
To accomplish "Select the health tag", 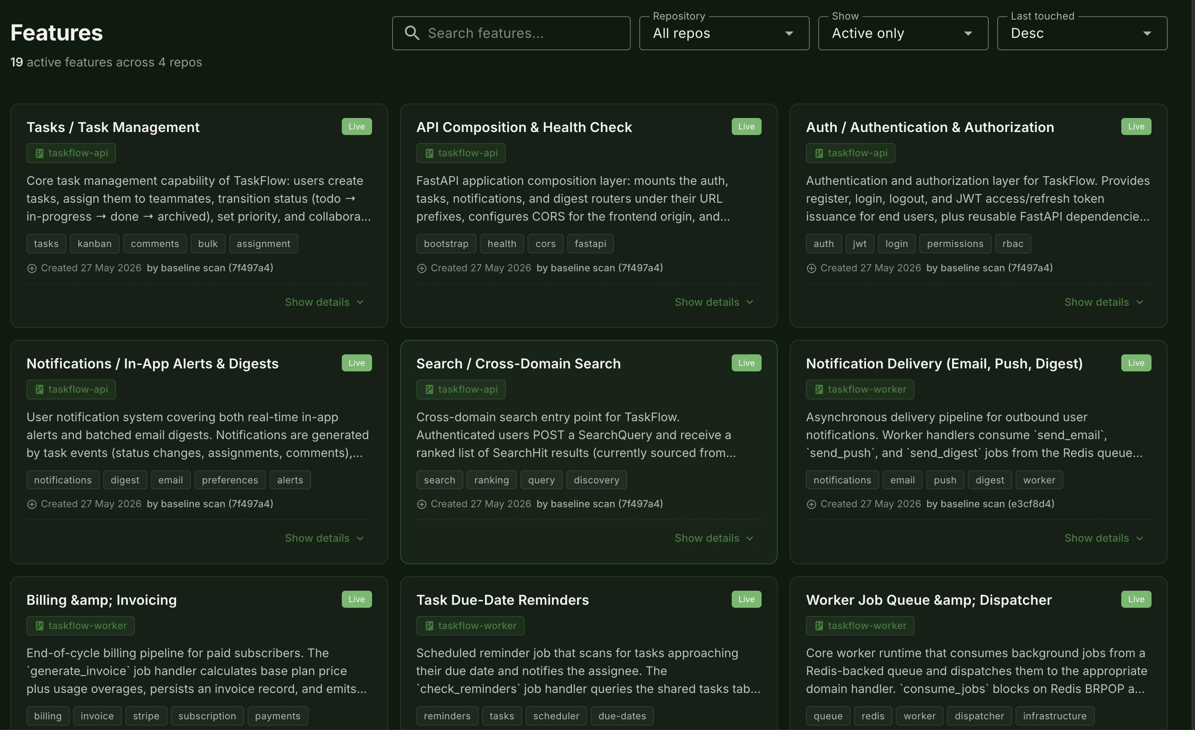I will tap(502, 244).
